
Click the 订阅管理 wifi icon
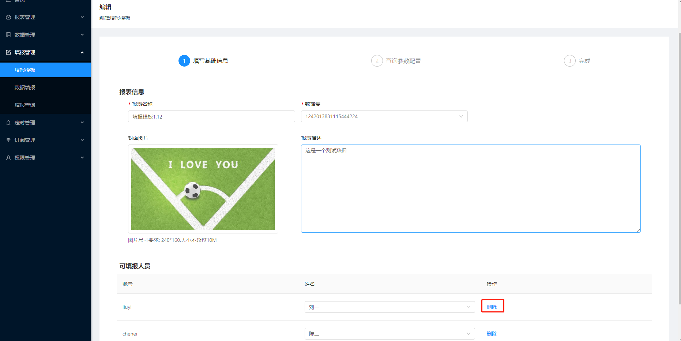point(8,140)
